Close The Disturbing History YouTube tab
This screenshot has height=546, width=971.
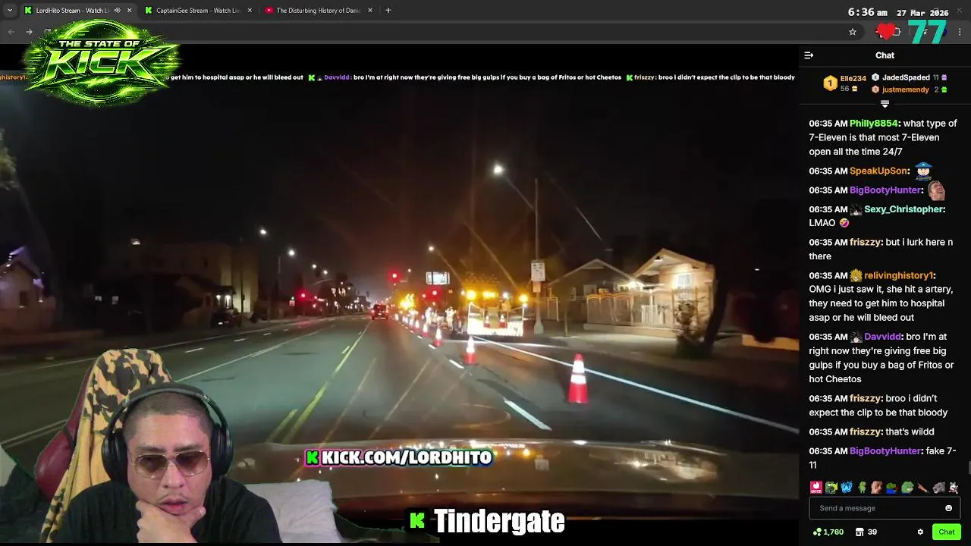[370, 11]
